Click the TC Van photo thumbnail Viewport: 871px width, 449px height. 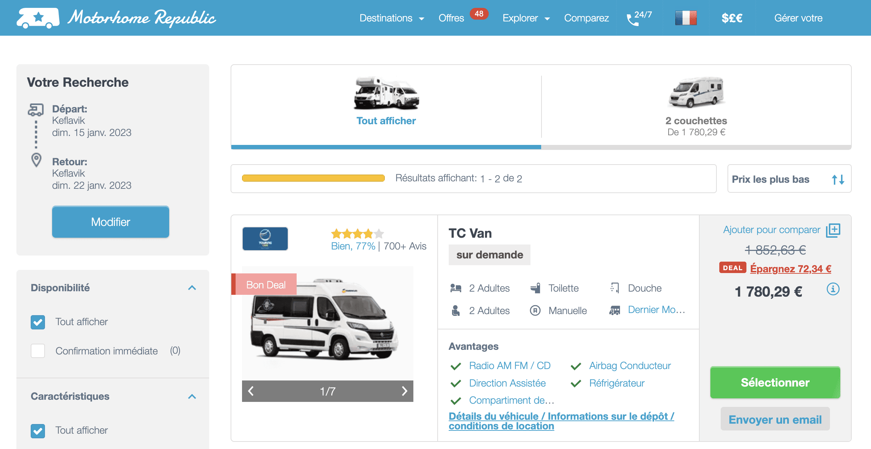point(327,323)
